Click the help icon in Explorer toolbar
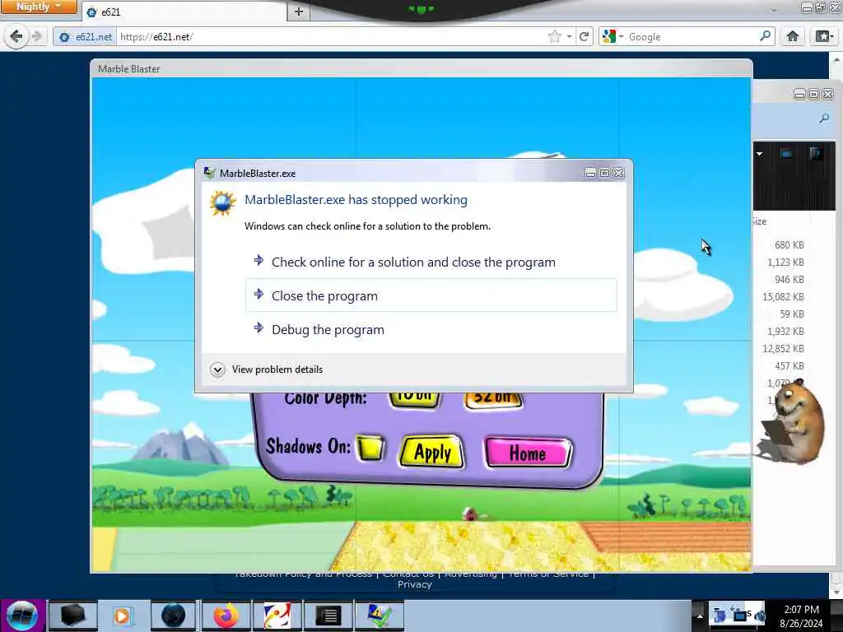 click(816, 154)
